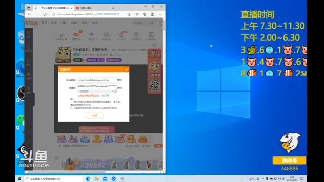
Task: Open the last Douyu header nav item
Action: tap(95, 23)
